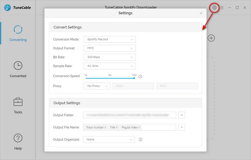
Task: Close the Settings dialog
Action: click(x=201, y=13)
